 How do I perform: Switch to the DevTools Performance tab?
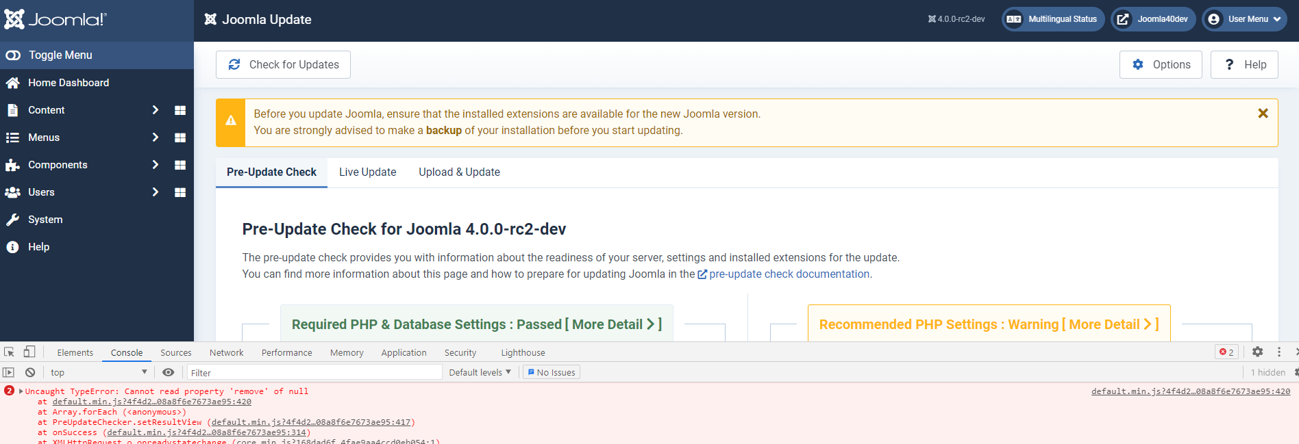click(x=287, y=353)
